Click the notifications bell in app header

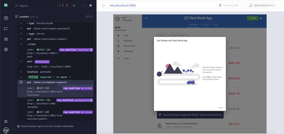point(261,18)
